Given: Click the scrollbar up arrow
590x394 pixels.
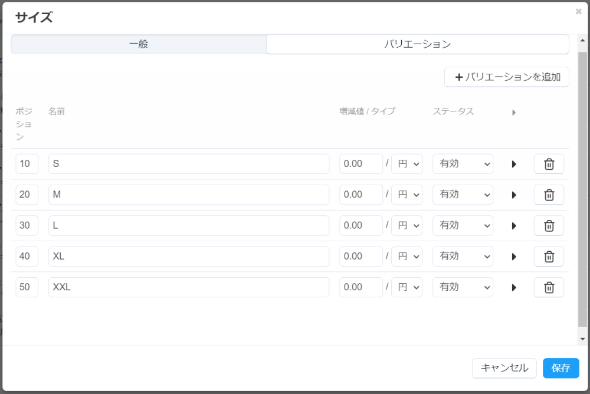Looking at the screenshot, I should [582, 40].
